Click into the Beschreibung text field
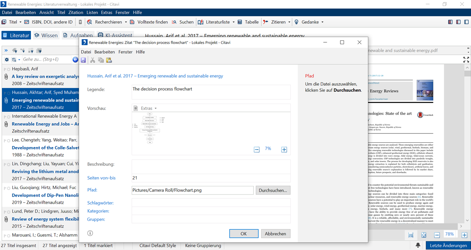The image size is (471, 250). (x=211, y=167)
